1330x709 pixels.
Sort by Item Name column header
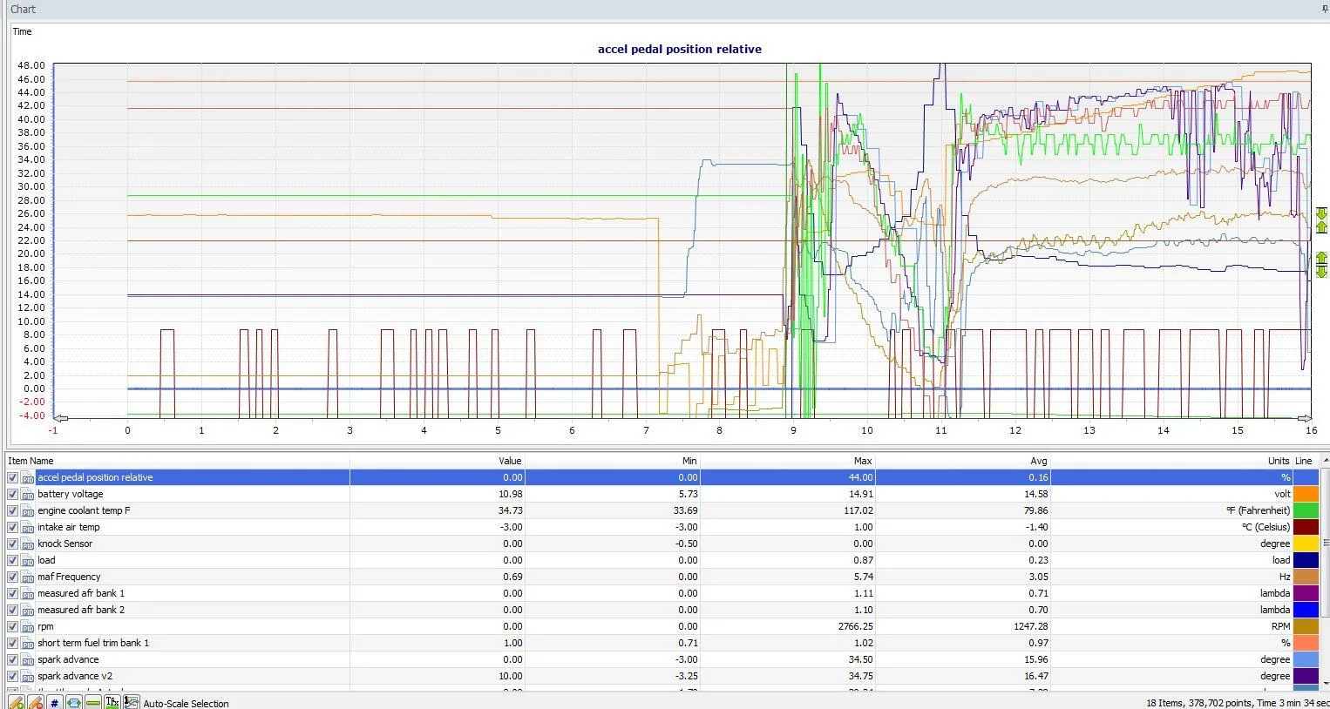point(177,461)
